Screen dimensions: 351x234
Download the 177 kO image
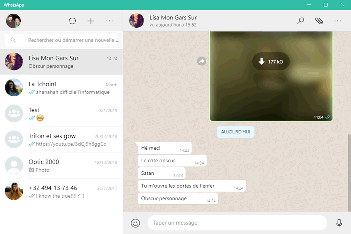click(271, 62)
